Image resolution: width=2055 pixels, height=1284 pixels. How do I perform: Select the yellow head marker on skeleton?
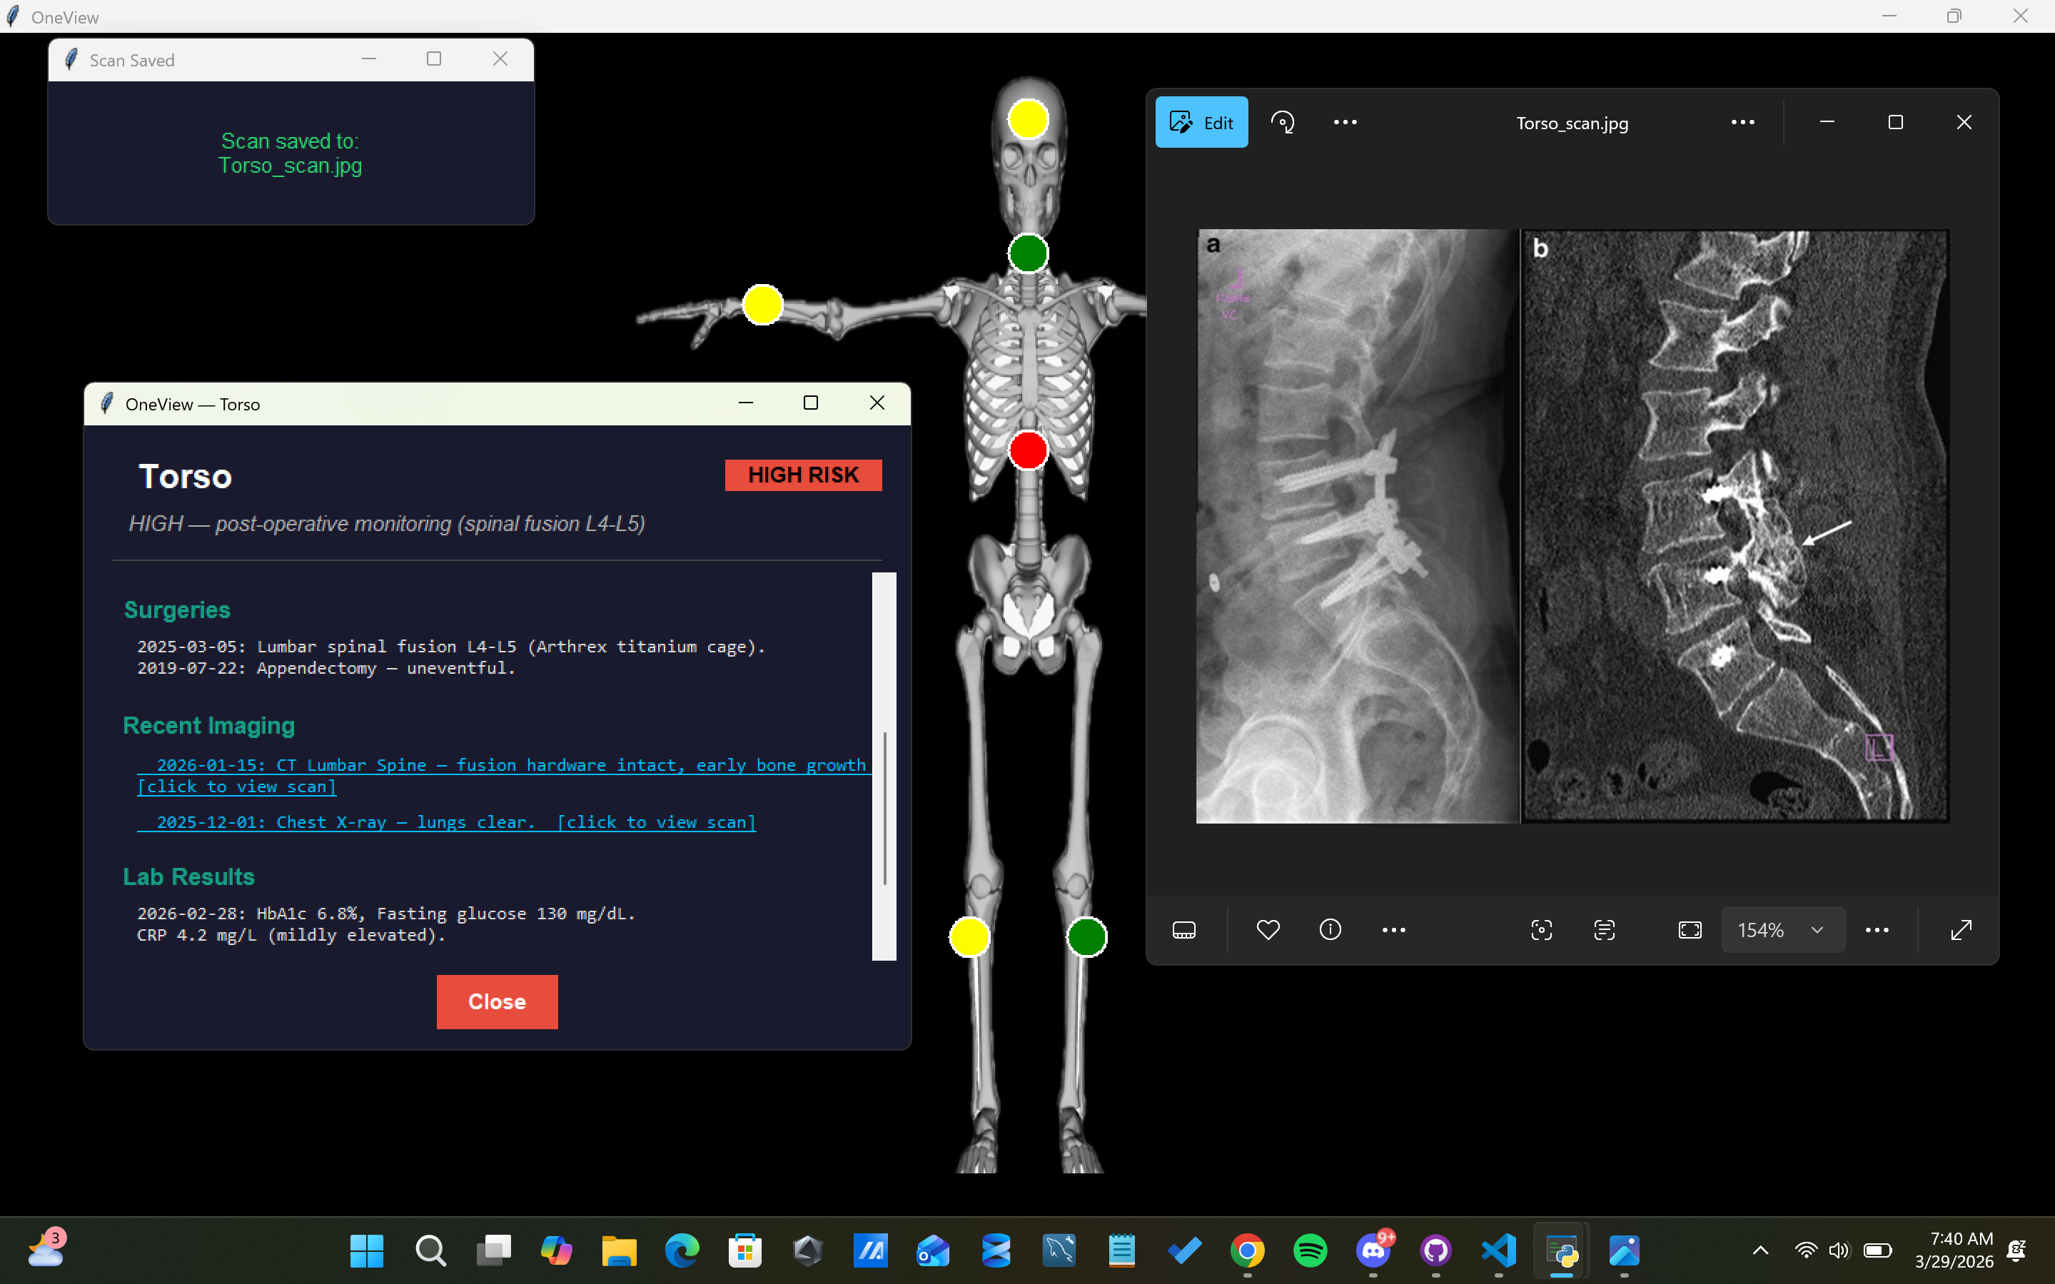[1028, 119]
